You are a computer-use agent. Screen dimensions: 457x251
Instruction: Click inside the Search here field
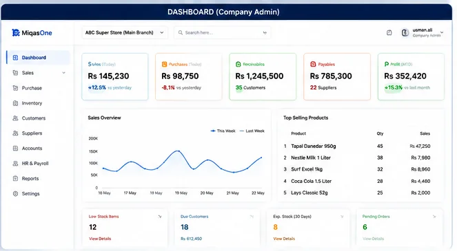tap(223, 32)
